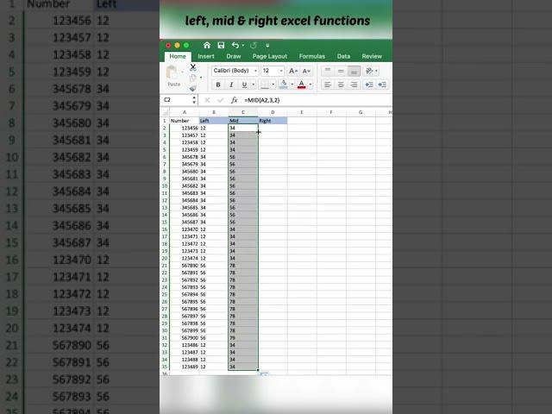Screen dimensions: 552x414
Task: Open the Formulas tab
Action: [x=312, y=56]
